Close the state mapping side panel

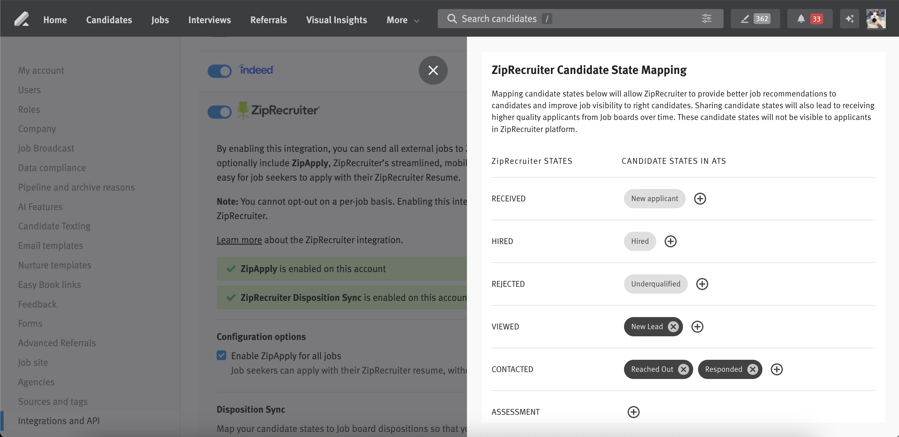(433, 70)
